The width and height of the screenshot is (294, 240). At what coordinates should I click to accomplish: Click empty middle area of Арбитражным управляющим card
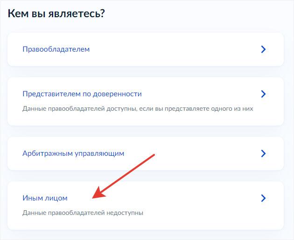pyautogui.click(x=196, y=153)
